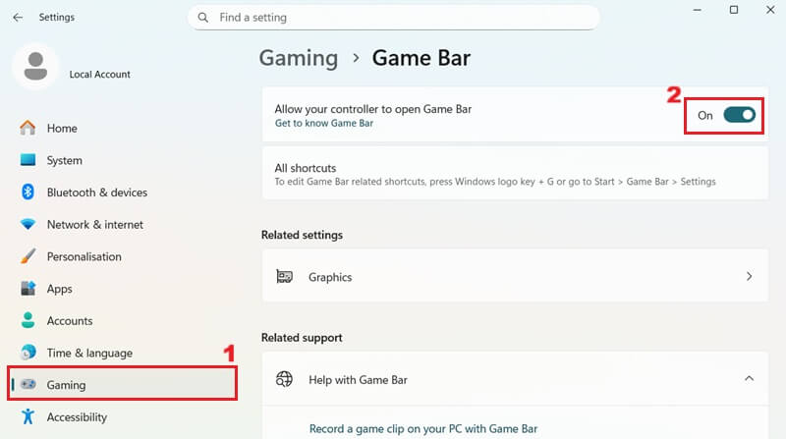Click the Related support heading
The width and height of the screenshot is (786, 439).
302,338
